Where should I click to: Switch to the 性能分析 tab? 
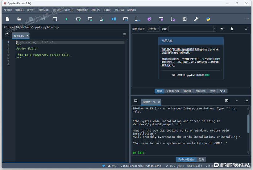tap(201, 91)
